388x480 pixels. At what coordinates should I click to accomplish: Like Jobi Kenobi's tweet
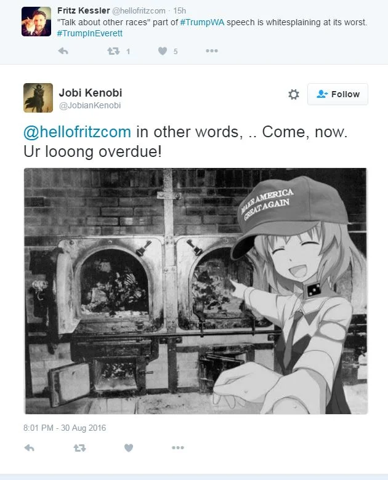(x=129, y=448)
